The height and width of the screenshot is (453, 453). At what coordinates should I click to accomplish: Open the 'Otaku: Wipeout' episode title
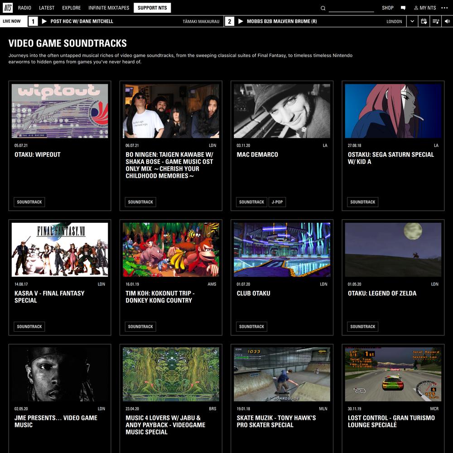(x=38, y=154)
